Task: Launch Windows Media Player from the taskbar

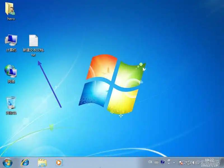Action: 59,162
